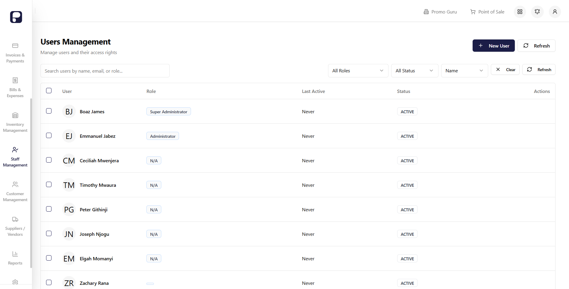Open Inventory Management from sidebar
This screenshot has width=569, height=289.
pos(15,123)
